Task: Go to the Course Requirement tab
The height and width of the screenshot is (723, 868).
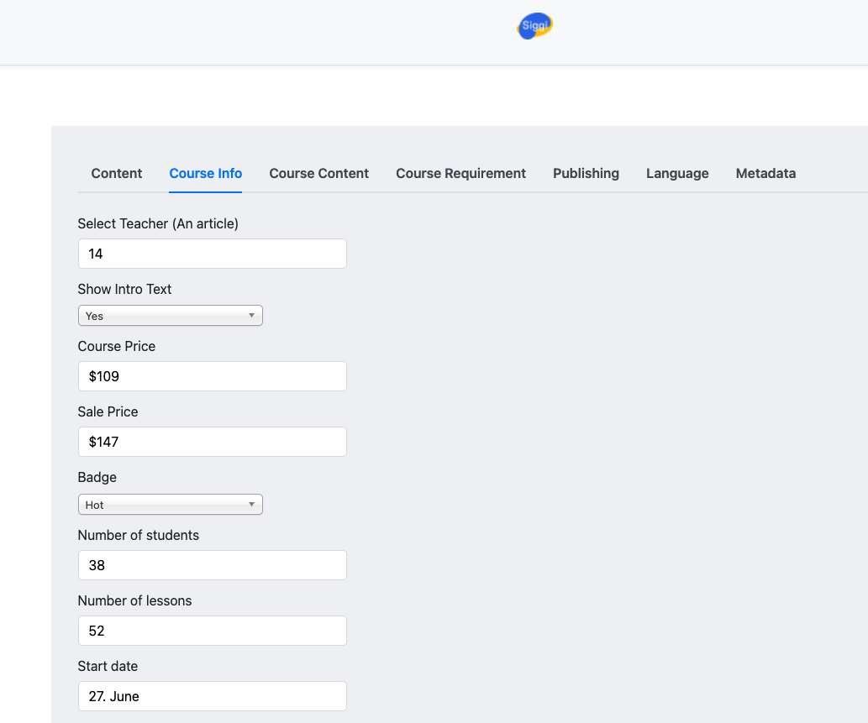Action: [x=460, y=174]
